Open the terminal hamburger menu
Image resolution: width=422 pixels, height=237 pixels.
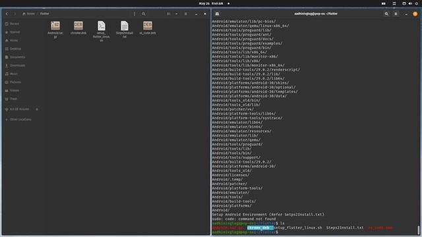(x=396, y=14)
